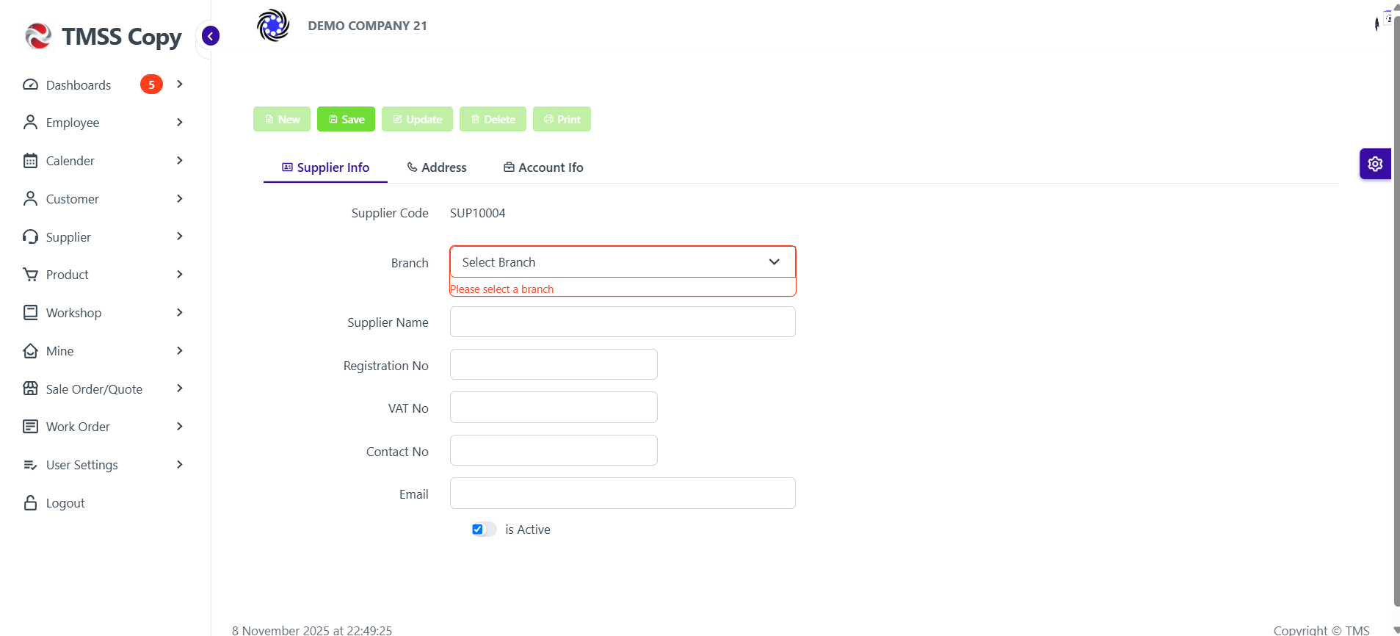Collapse the sidebar with the purple arrow button
Viewport: 1400px width, 636px height.
coord(211,36)
